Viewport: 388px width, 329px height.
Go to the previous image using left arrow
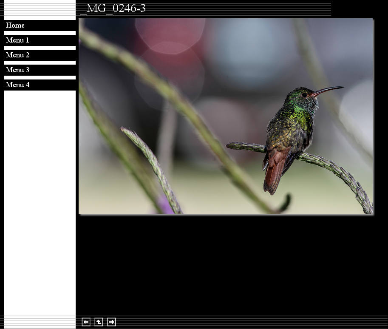click(x=86, y=322)
